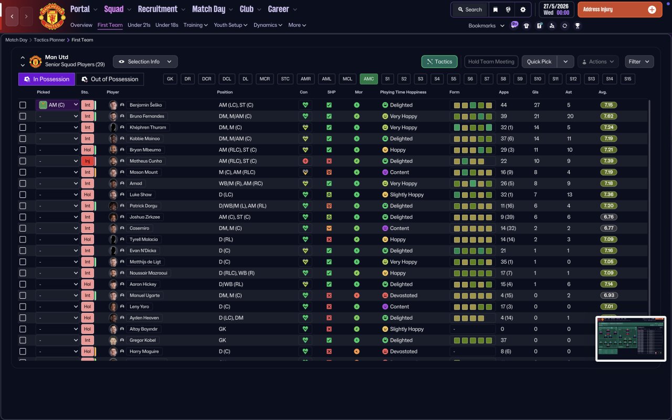Open the Club menu
This screenshot has height=420, width=672.
[251, 9]
